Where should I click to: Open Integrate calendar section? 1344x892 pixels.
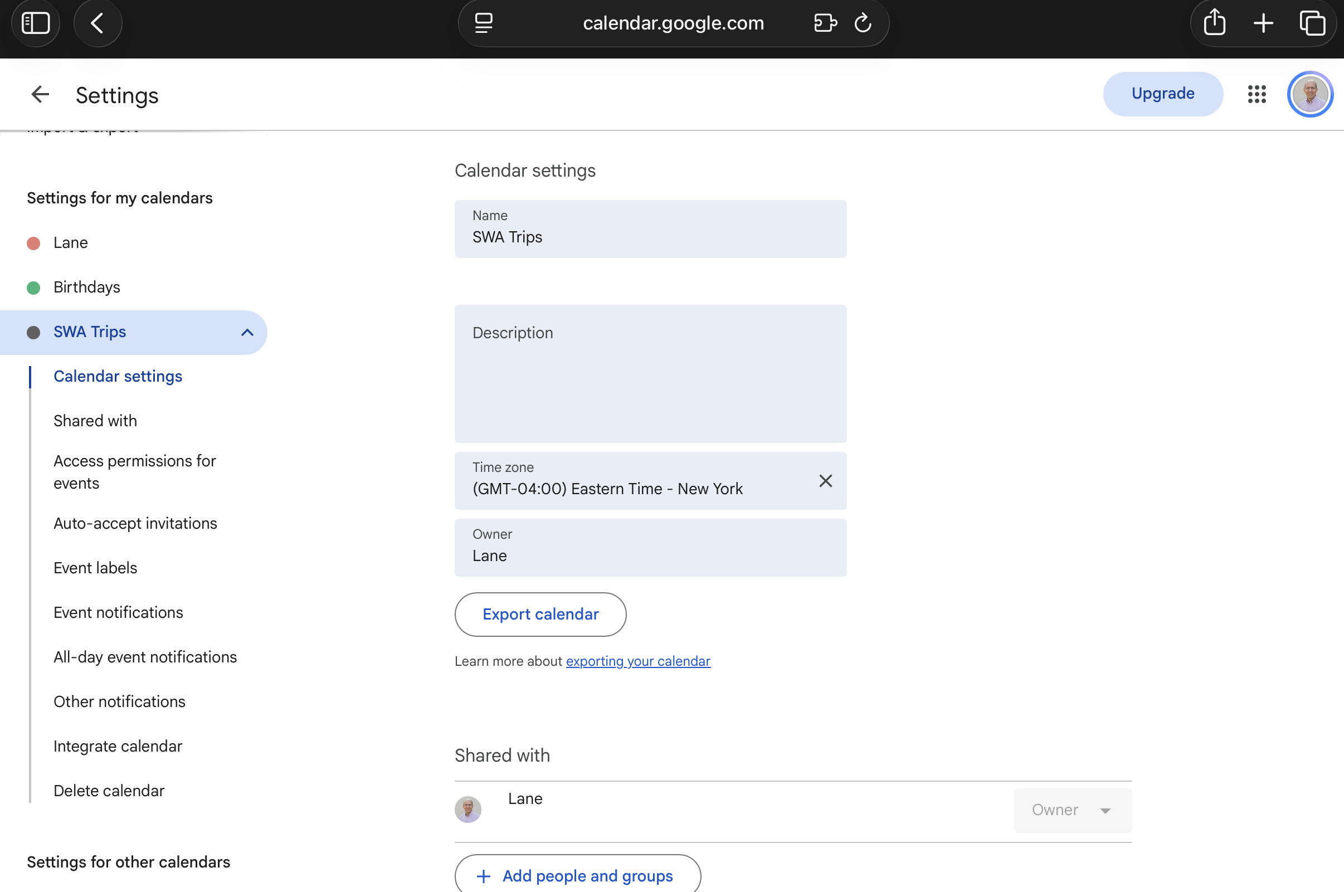(118, 746)
